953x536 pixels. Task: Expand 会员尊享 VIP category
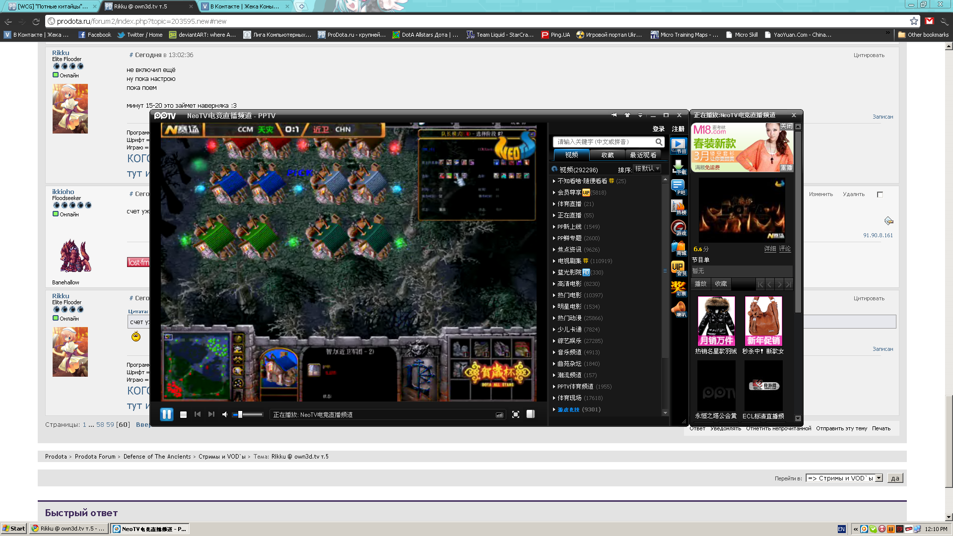(579, 193)
